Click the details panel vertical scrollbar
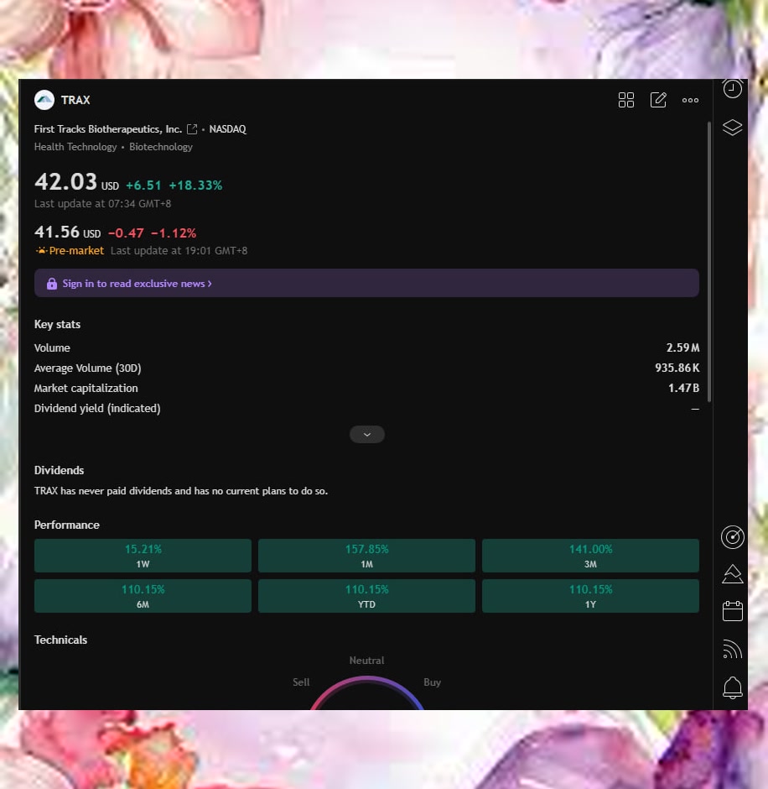 pyautogui.click(x=709, y=262)
